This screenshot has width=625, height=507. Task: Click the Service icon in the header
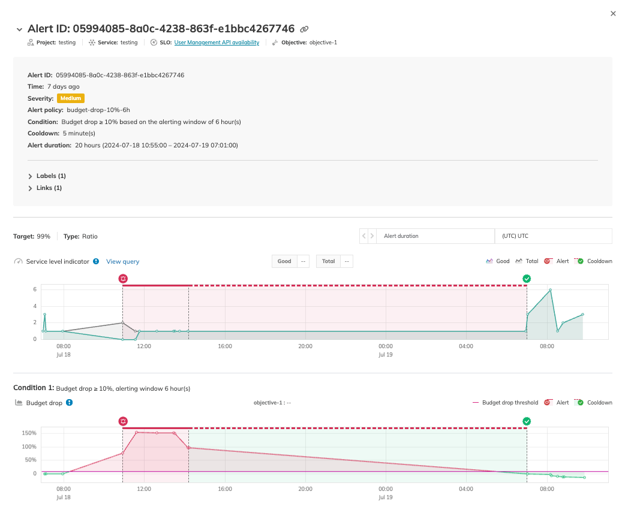(91, 42)
